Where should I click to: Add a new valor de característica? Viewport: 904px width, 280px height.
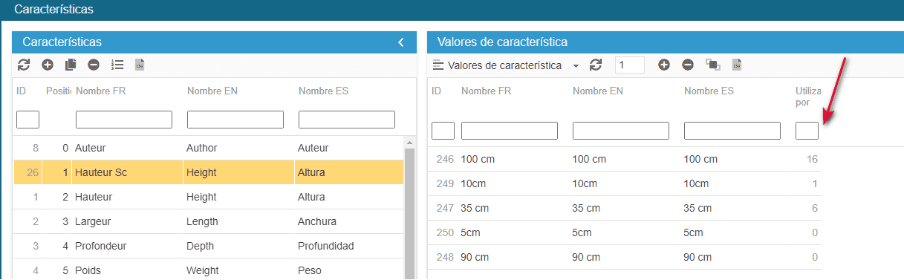(664, 65)
